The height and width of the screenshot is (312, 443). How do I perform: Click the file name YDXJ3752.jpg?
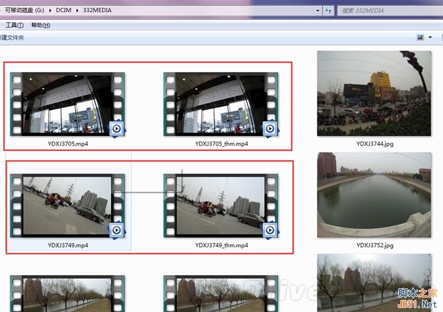[x=375, y=245]
